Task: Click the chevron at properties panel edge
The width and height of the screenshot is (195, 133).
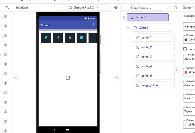Action: pos(176,70)
